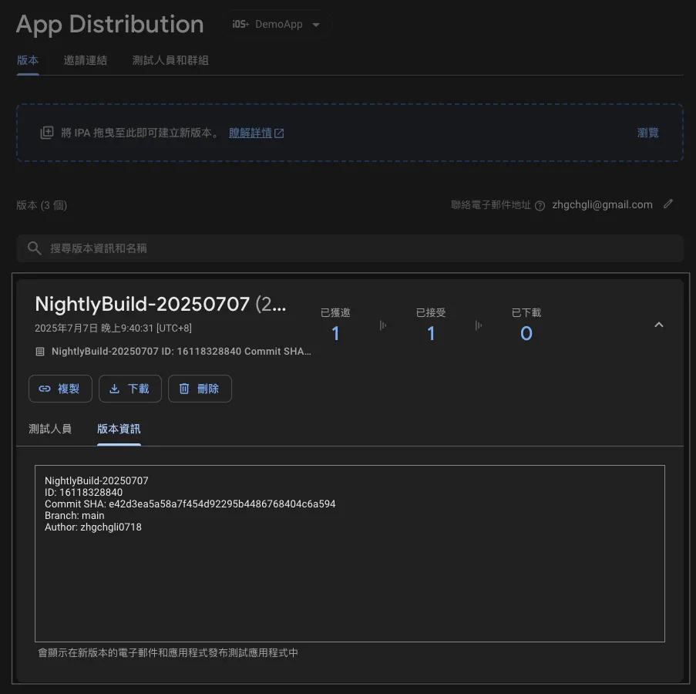Select the 版本 tab
The height and width of the screenshot is (694, 696).
[x=28, y=60]
